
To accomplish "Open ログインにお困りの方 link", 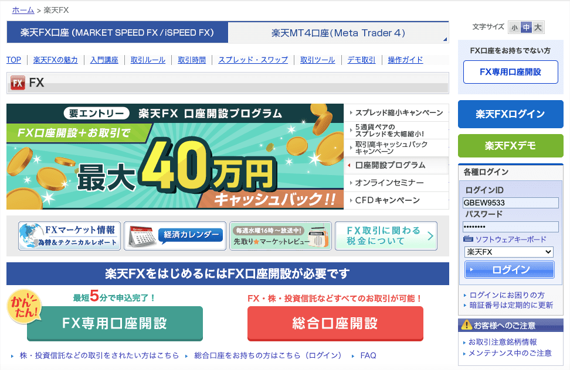I will 507,295.
